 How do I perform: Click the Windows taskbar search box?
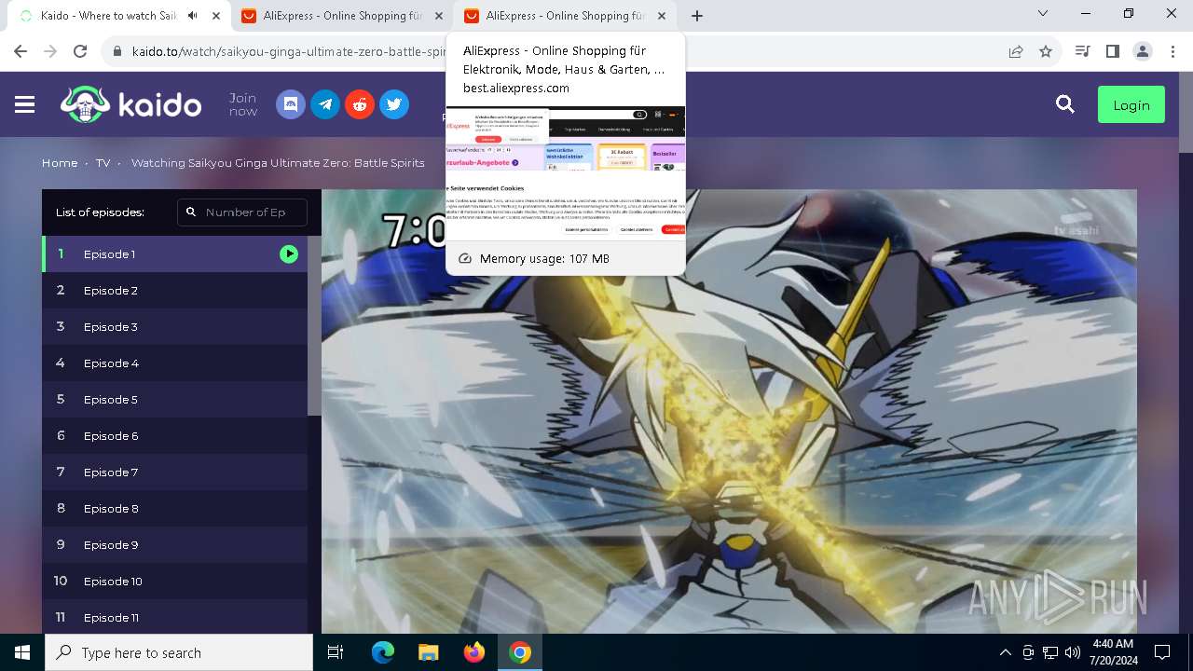pos(179,652)
